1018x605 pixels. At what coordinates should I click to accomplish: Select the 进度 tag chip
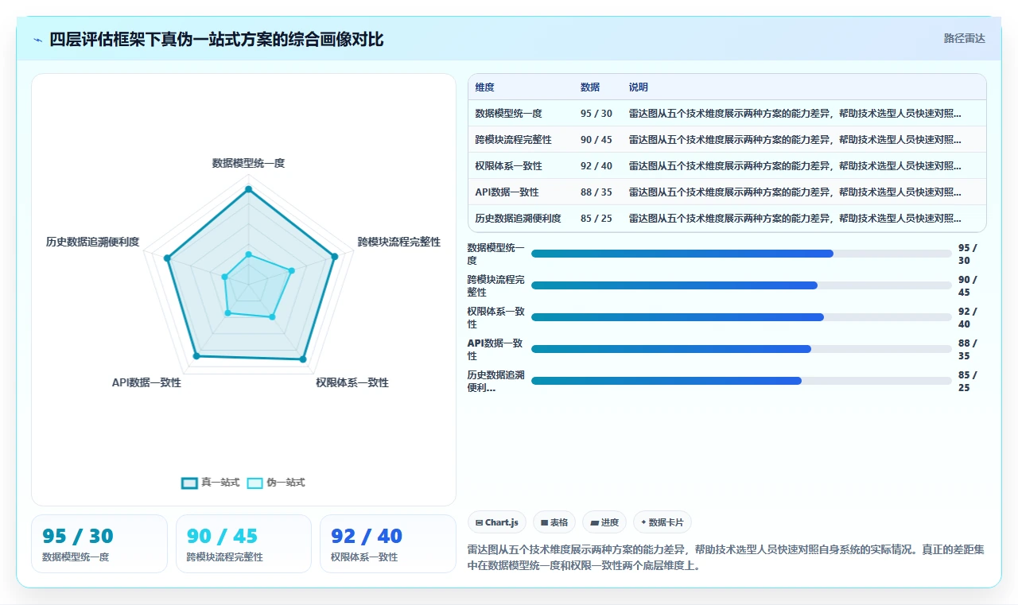pos(604,522)
